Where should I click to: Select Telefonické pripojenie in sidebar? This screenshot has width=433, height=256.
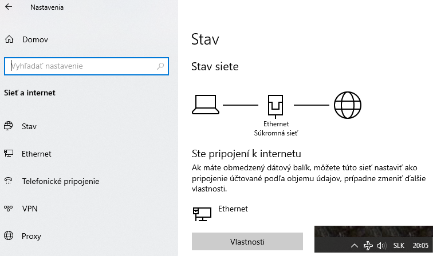pos(61,181)
